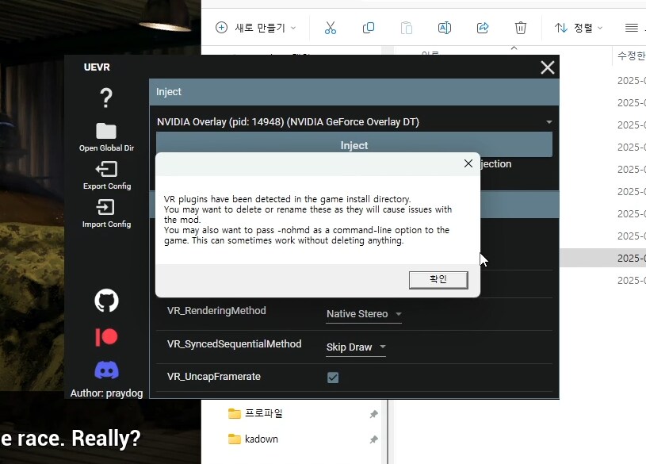Open the 정렬 sort menu
The image size is (646, 464).
click(578, 26)
